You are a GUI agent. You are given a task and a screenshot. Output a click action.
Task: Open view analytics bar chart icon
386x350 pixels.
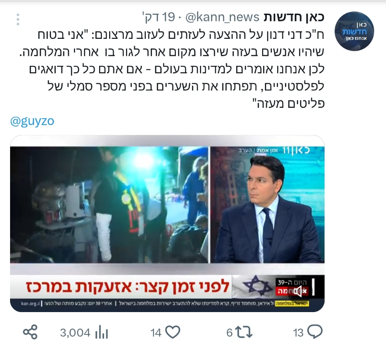[x=102, y=332]
